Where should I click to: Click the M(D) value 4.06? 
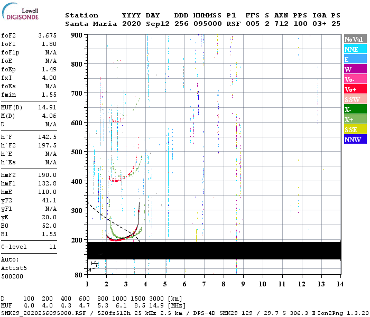tap(49, 116)
